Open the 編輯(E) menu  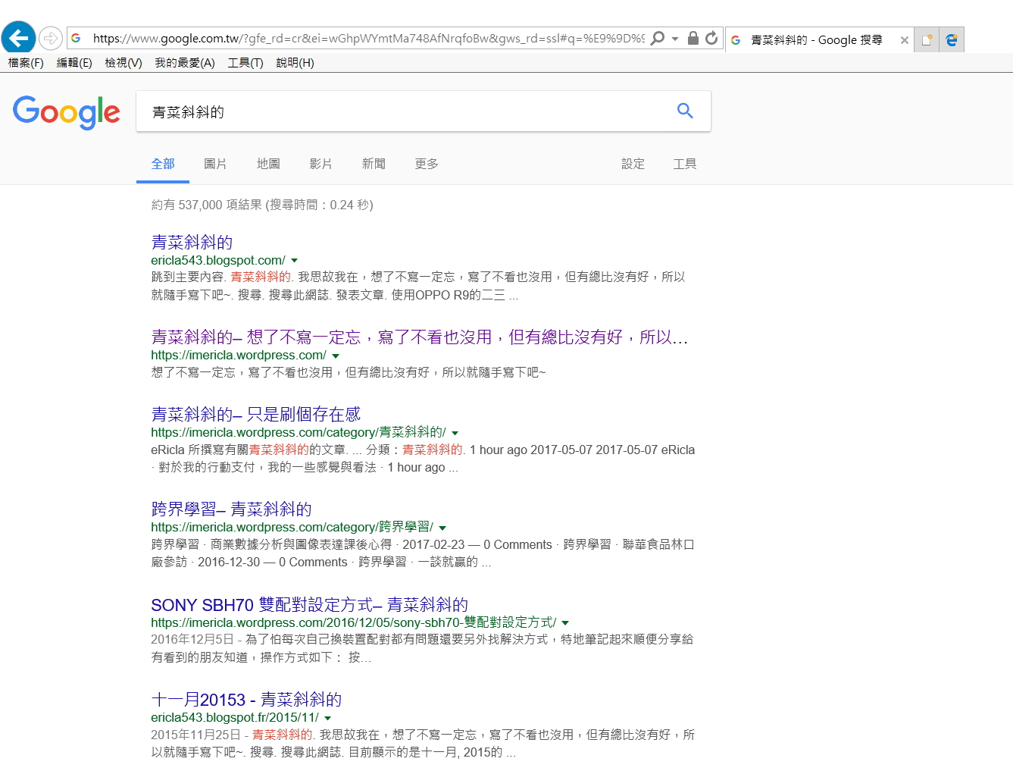(74, 63)
